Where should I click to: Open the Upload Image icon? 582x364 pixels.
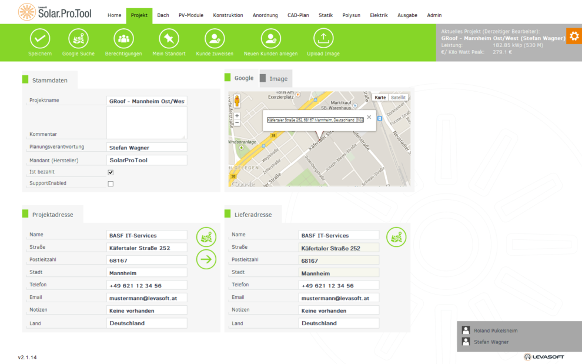coord(323,39)
